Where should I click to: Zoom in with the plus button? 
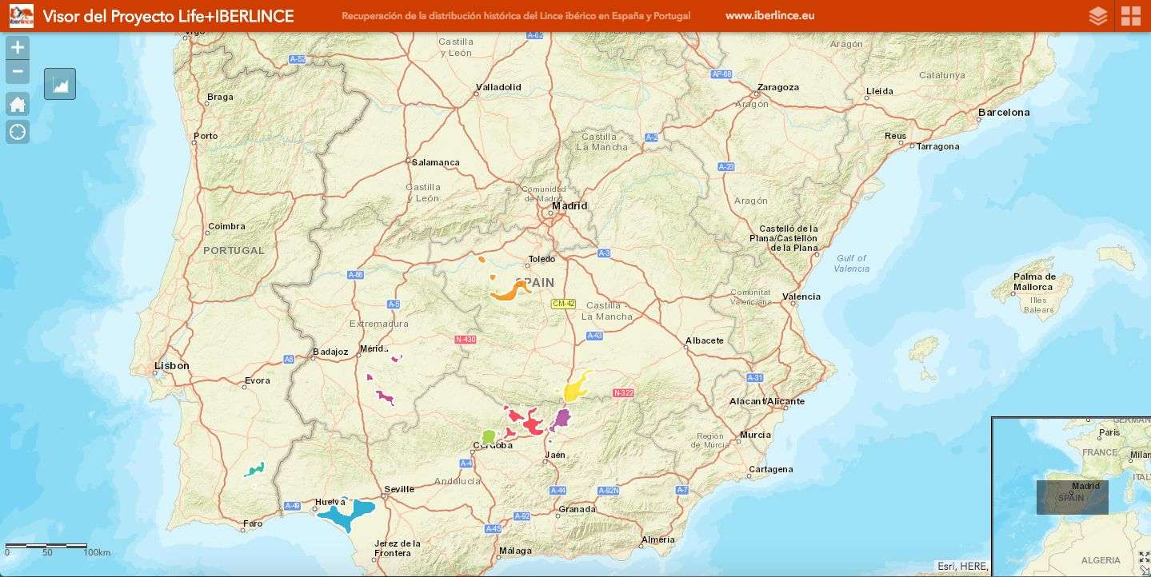point(18,48)
